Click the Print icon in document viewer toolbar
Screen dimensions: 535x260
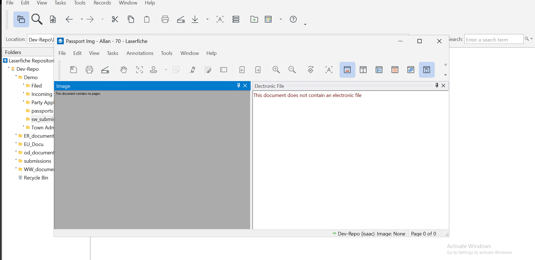(89, 70)
